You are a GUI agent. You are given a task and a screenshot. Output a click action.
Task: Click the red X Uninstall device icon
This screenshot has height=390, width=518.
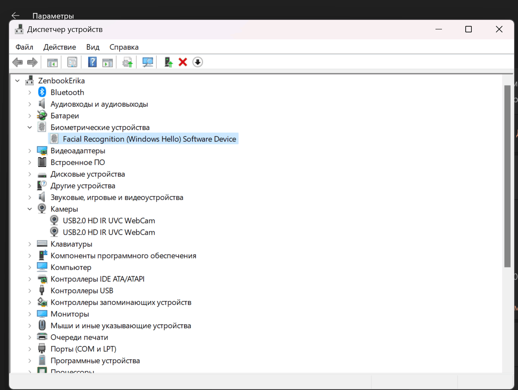[183, 62]
